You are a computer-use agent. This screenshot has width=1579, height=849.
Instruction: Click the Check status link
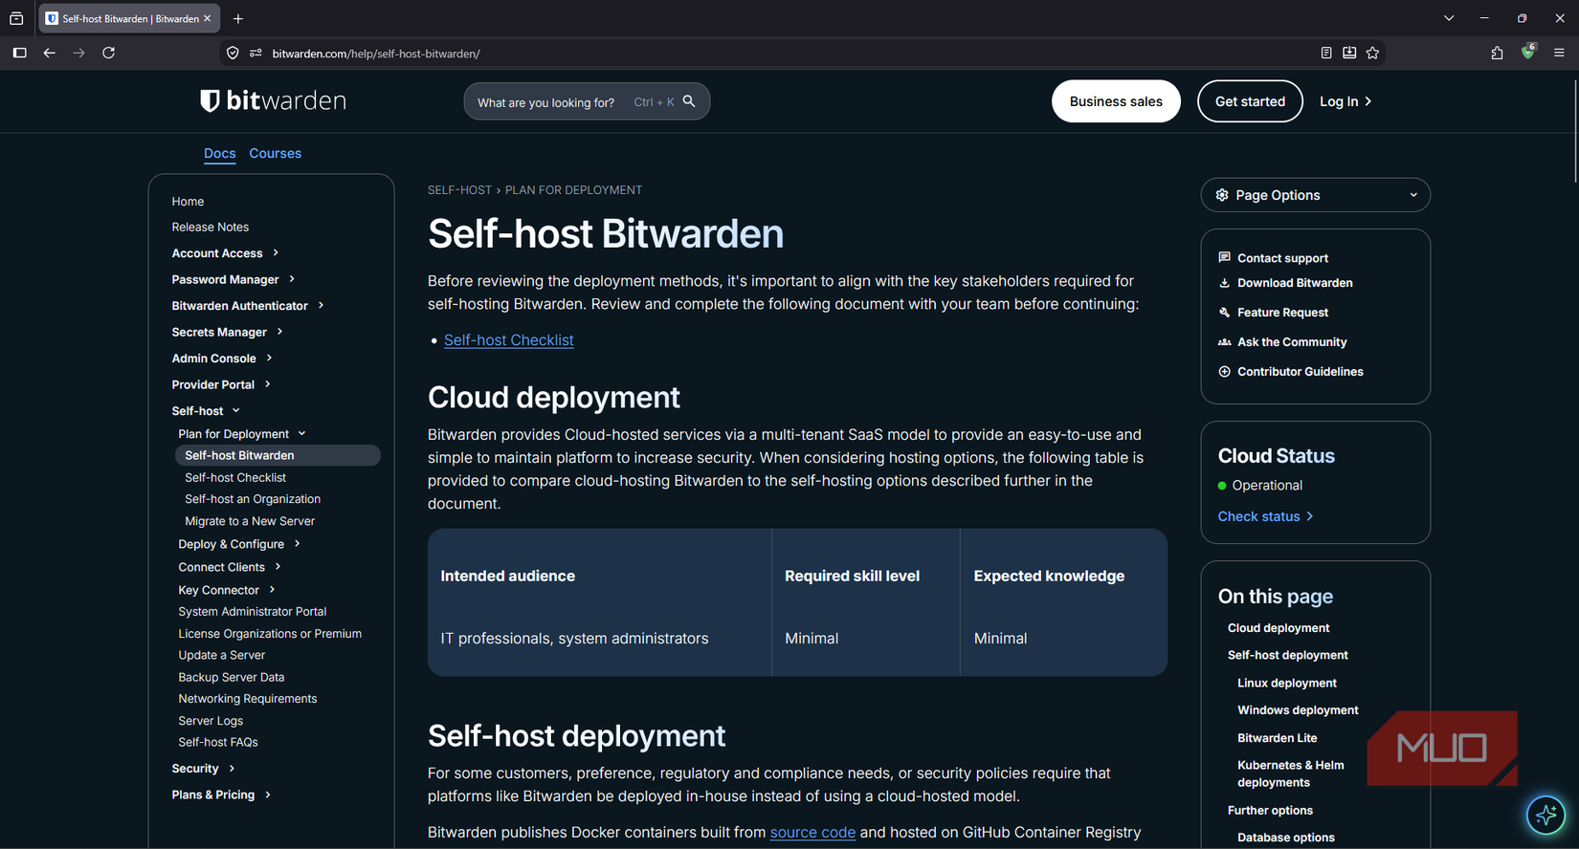1265,516
